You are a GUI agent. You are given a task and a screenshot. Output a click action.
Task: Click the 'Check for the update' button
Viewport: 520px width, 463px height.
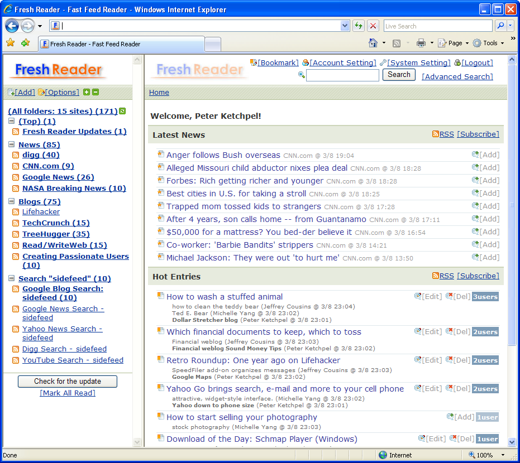(68, 381)
